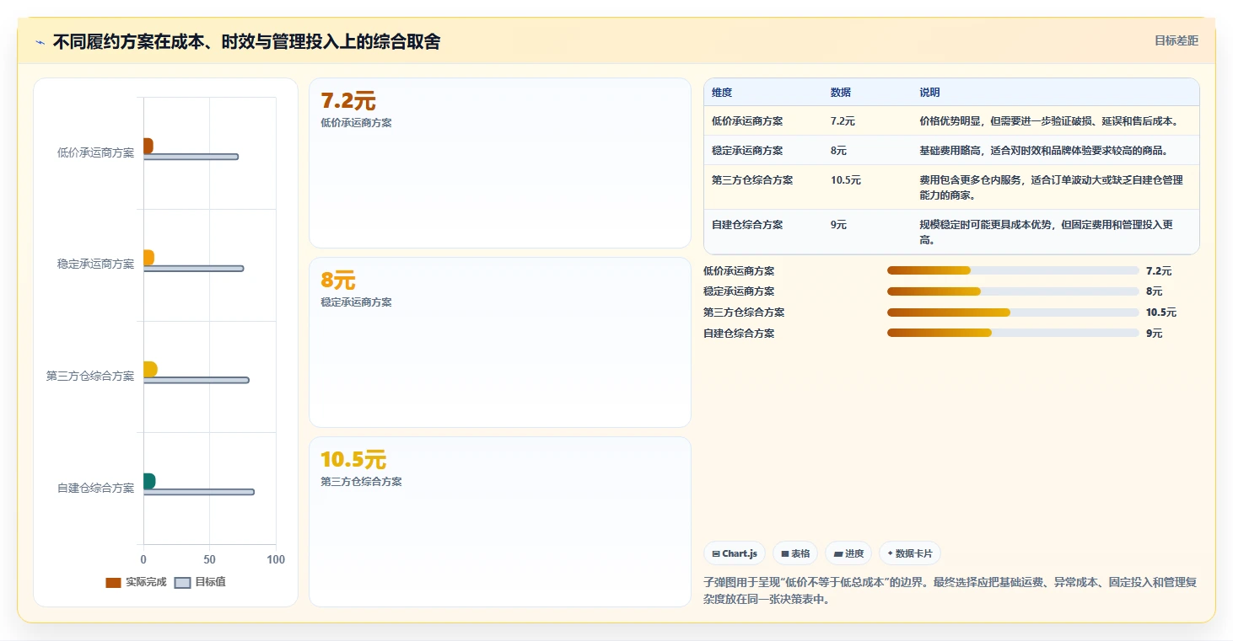Screen dimensions: 1233x641
Task: Click the description starting 规模稳定时可能
Action: pyautogui.click(x=1047, y=232)
